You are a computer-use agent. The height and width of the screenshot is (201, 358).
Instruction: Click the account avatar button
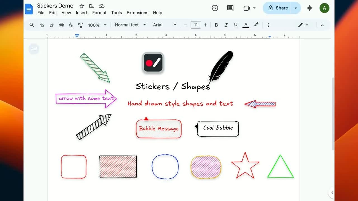coord(324,8)
